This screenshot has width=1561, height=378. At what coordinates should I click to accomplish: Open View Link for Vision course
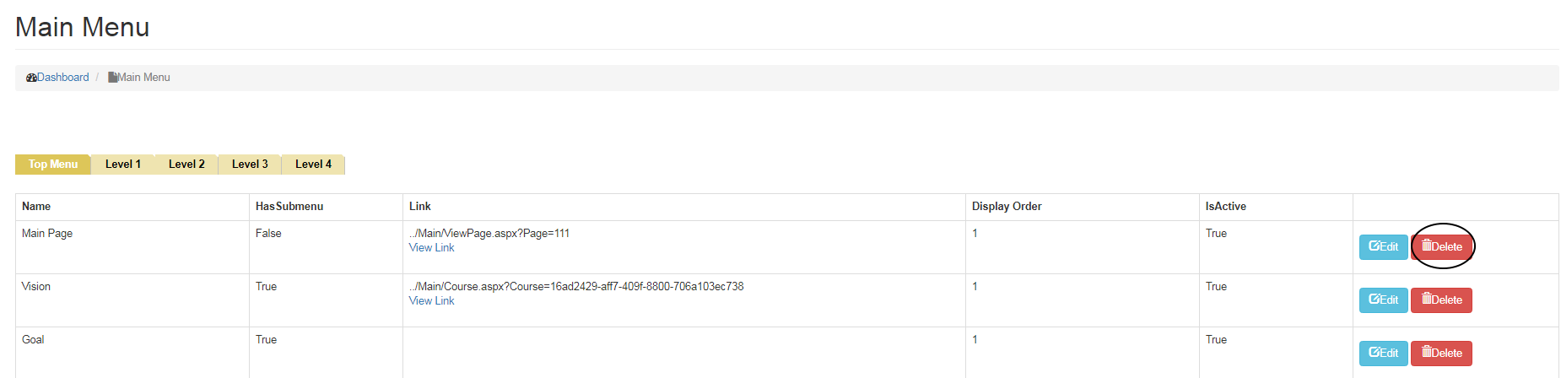[x=431, y=301]
